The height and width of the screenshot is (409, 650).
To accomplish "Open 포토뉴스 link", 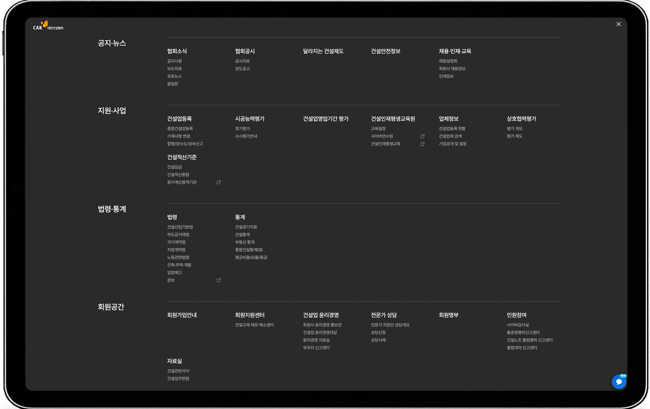I will (174, 76).
